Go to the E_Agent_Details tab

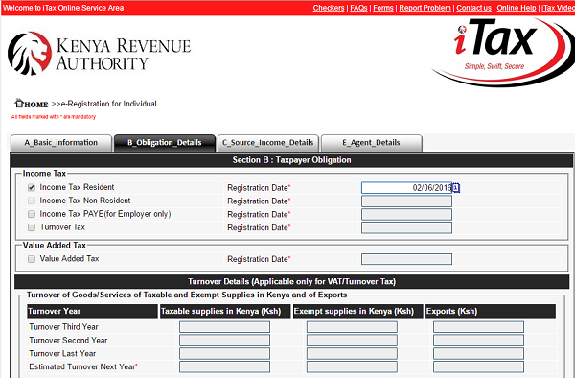[372, 143]
